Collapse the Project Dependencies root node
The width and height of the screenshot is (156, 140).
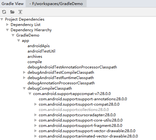tap(2, 19)
